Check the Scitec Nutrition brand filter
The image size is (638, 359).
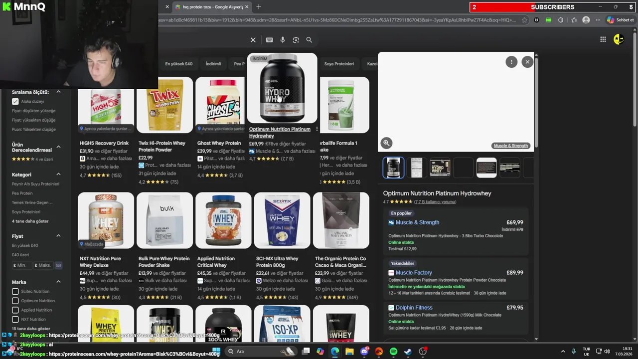click(x=15, y=291)
